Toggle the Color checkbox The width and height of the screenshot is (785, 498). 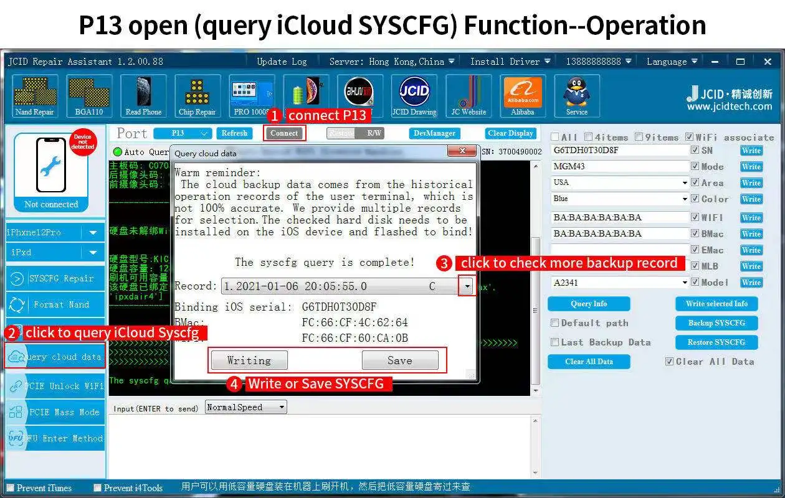point(695,199)
